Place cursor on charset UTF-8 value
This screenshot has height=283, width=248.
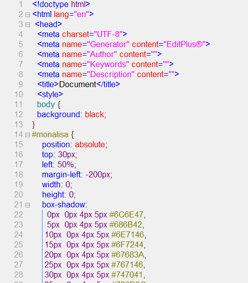pos(108,34)
